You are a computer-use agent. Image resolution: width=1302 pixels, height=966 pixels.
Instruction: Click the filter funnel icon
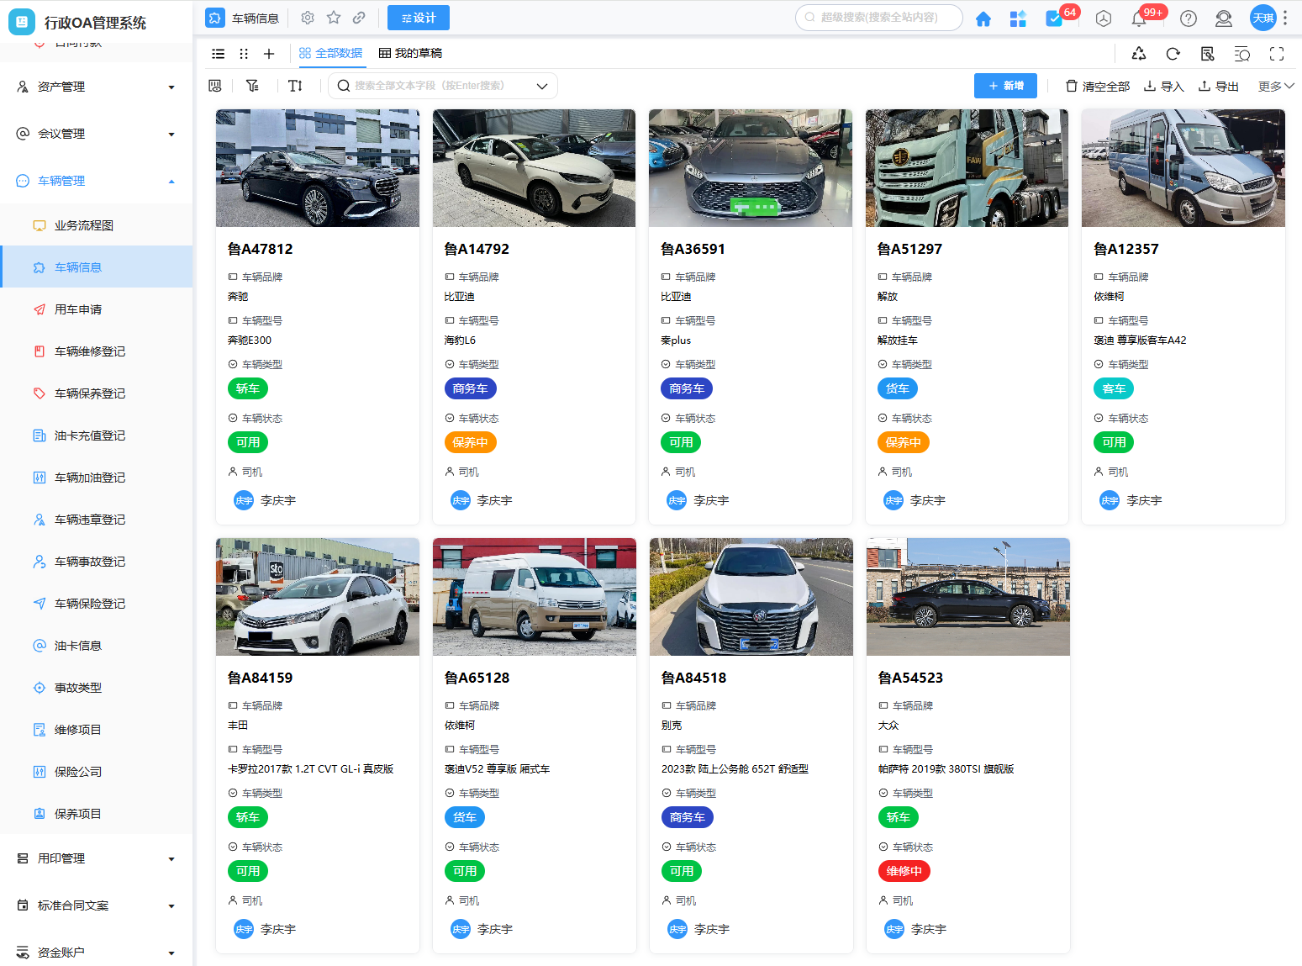(252, 86)
